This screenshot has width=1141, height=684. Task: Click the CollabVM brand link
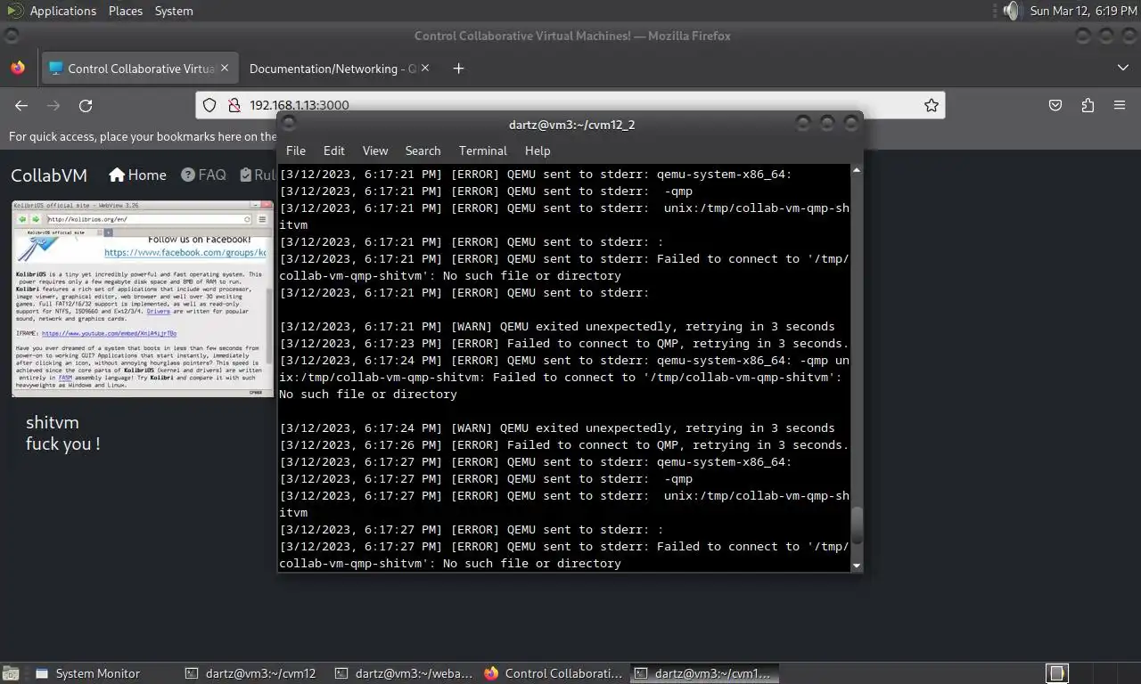point(49,175)
